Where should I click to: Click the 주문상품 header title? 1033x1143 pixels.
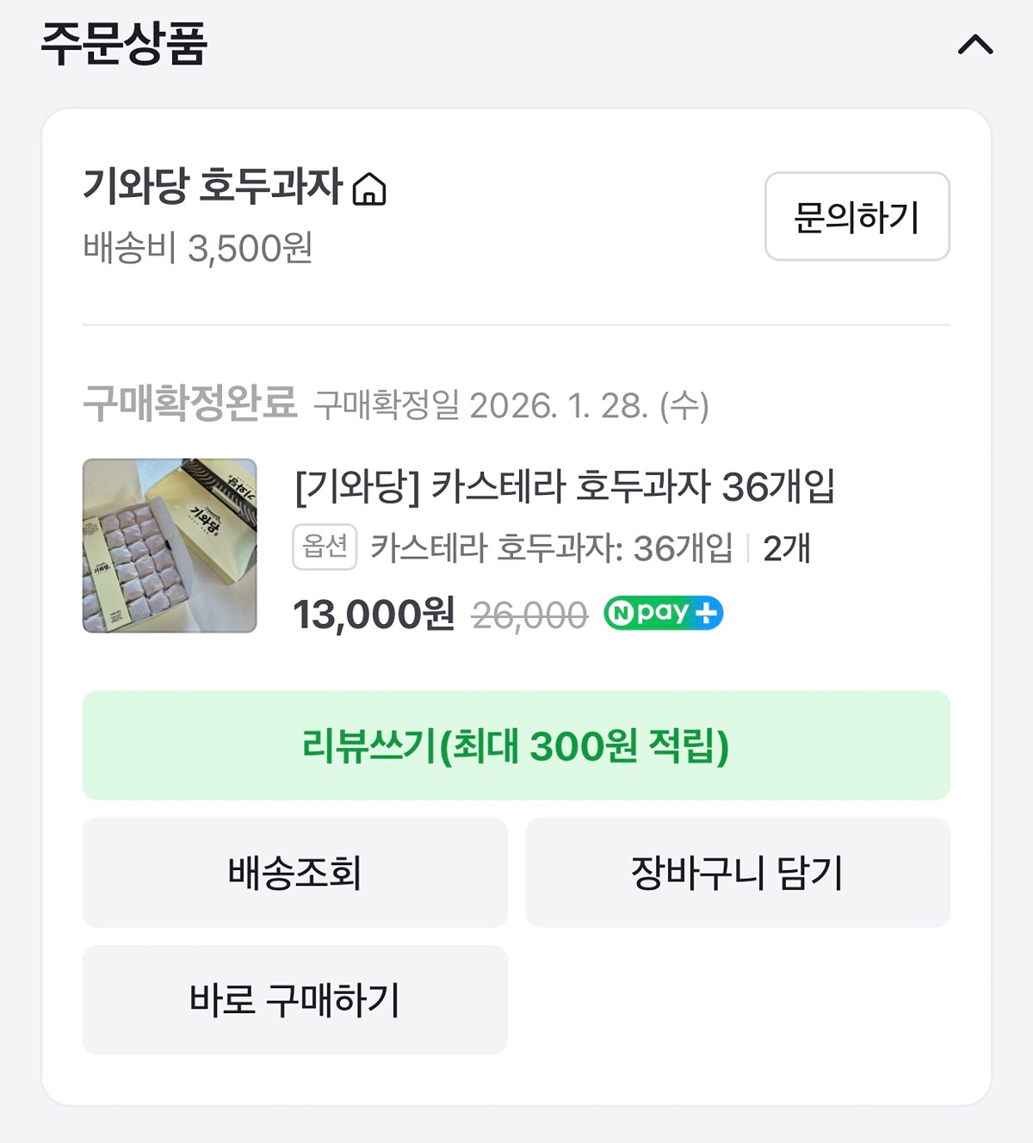[x=124, y=43]
